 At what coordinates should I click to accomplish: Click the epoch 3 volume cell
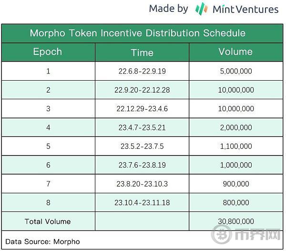235,109
